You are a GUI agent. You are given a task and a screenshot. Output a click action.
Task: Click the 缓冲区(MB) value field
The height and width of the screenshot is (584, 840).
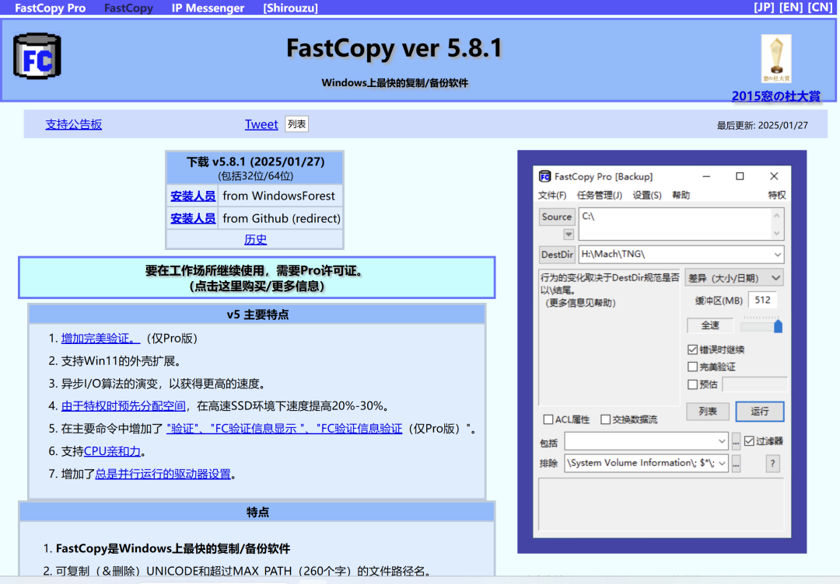tap(763, 300)
